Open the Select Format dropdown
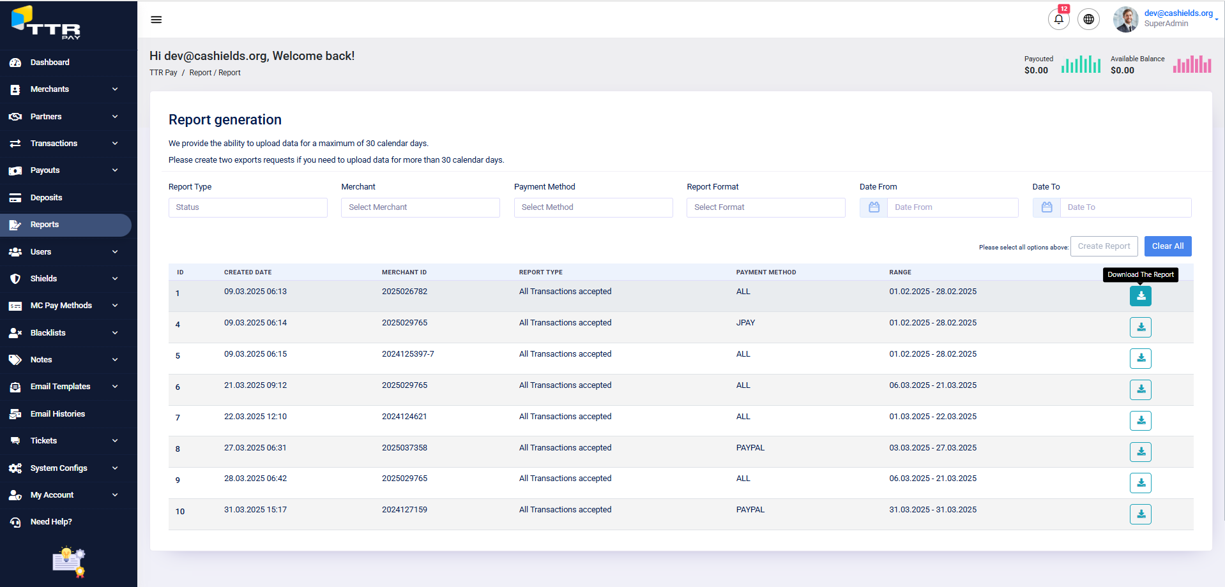 [x=765, y=207]
